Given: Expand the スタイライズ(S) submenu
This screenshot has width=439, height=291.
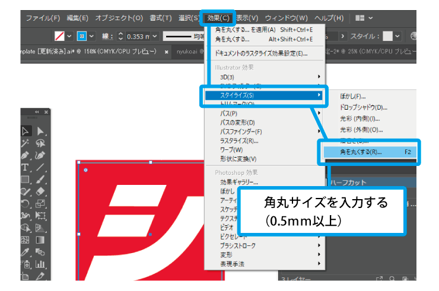Looking at the screenshot, I should pyautogui.click(x=264, y=95).
